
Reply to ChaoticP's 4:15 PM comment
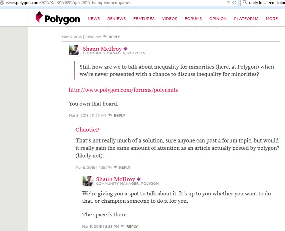pyautogui.click(x=125, y=167)
